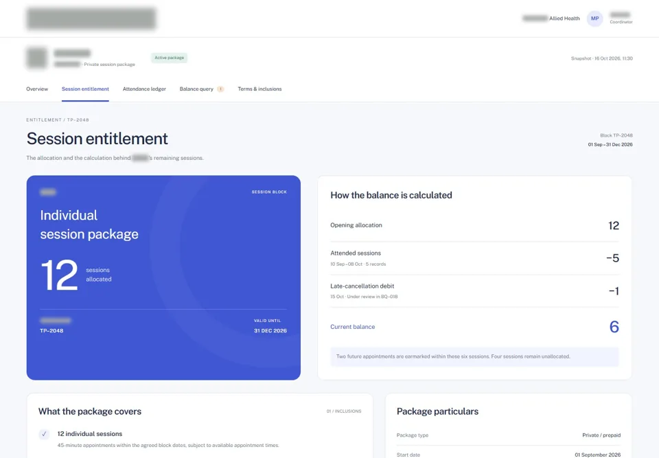Click the Late-cancellation debit row
The image size is (659, 458).
[x=474, y=291]
